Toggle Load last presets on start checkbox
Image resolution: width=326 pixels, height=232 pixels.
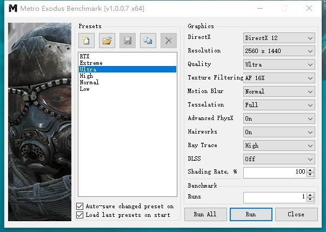tap(80, 215)
